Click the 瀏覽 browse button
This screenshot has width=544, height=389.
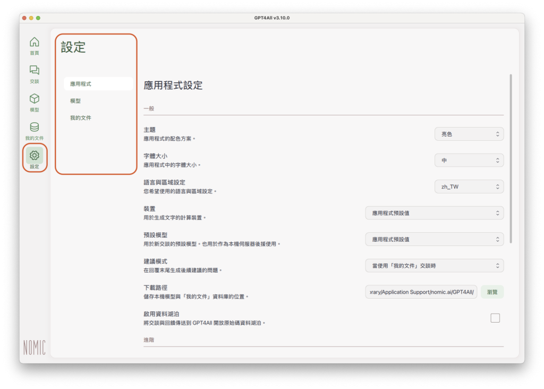[x=492, y=292]
